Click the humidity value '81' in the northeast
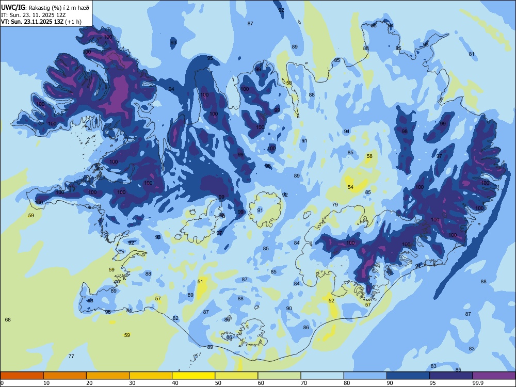The height and width of the screenshot is (387, 516). (472, 54)
